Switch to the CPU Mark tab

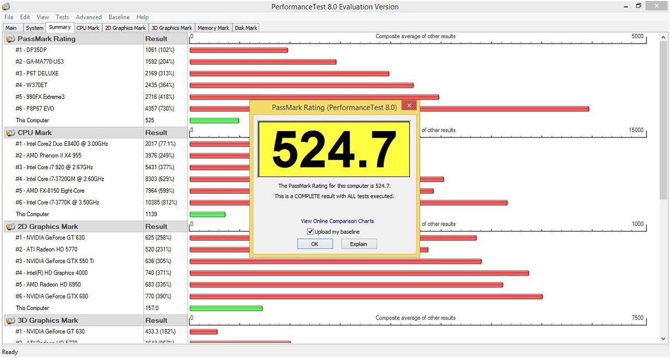tap(88, 28)
